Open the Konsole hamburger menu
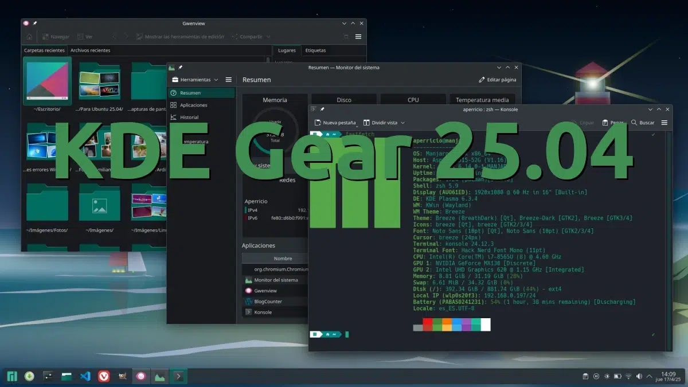 [664, 123]
